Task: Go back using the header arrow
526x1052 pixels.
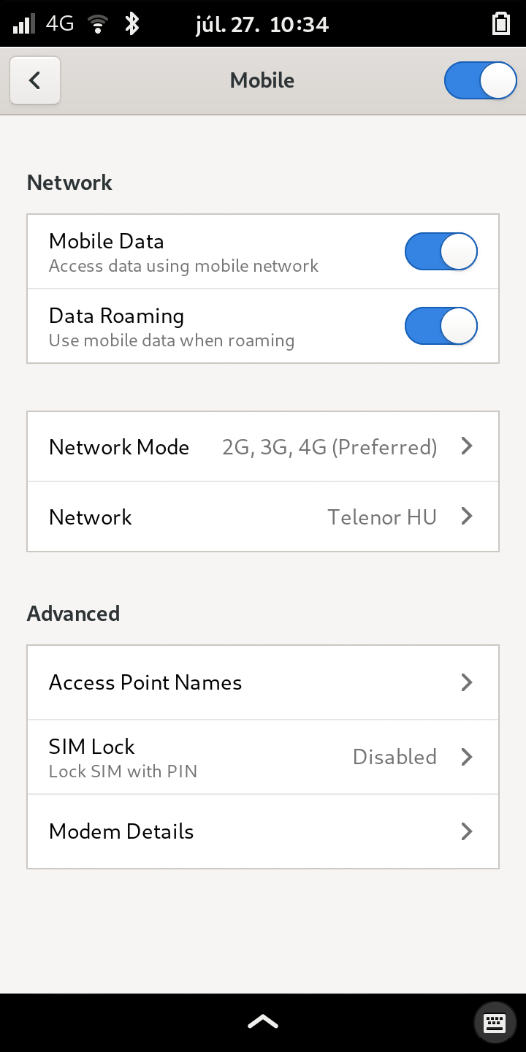Action: (35, 80)
